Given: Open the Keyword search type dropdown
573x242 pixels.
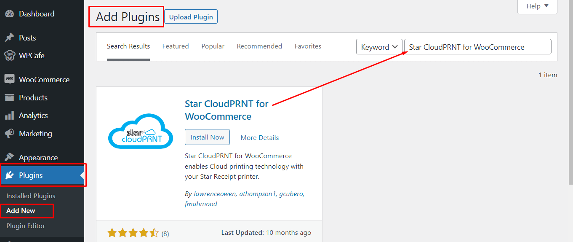Looking at the screenshot, I should pyautogui.click(x=379, y=47).
